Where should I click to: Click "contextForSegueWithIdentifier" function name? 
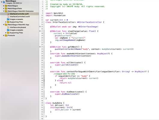[84, 72]
